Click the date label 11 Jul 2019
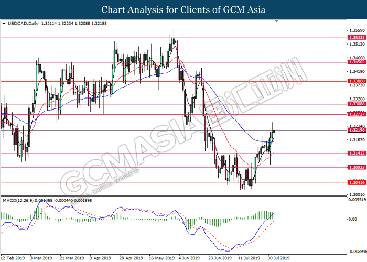Viewport: 367px width, 262px height. click(x=250, y=258)
